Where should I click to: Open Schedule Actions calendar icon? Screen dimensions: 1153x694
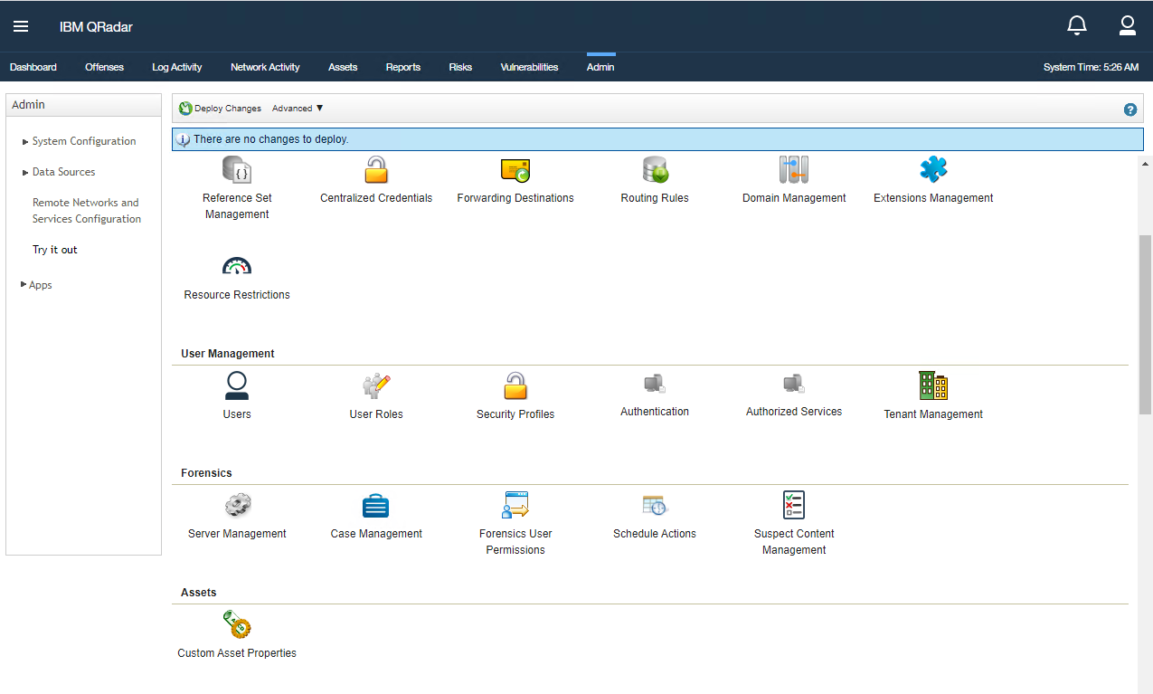tap(655, 505)
